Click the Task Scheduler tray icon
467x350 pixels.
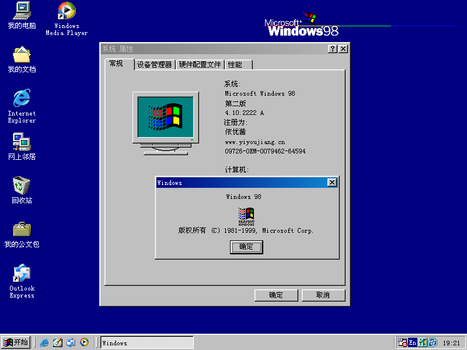click(402, 342)
